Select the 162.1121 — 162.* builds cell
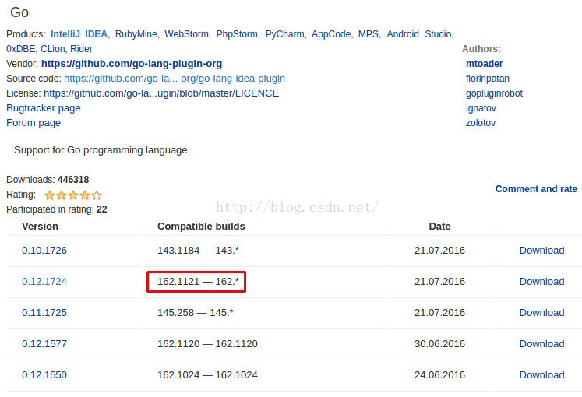The height and width of the screenshot is (397, 582). click(198, 282)
